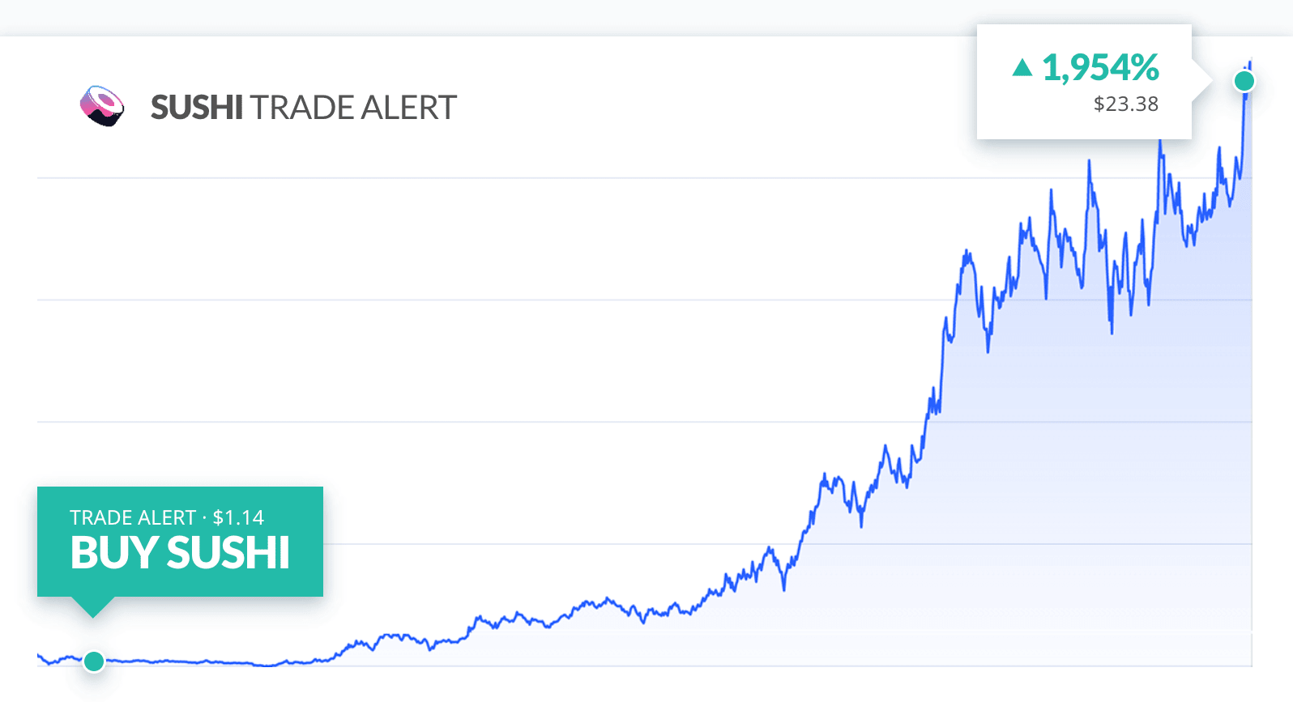Click the chart baseline axis

point(645,666)
